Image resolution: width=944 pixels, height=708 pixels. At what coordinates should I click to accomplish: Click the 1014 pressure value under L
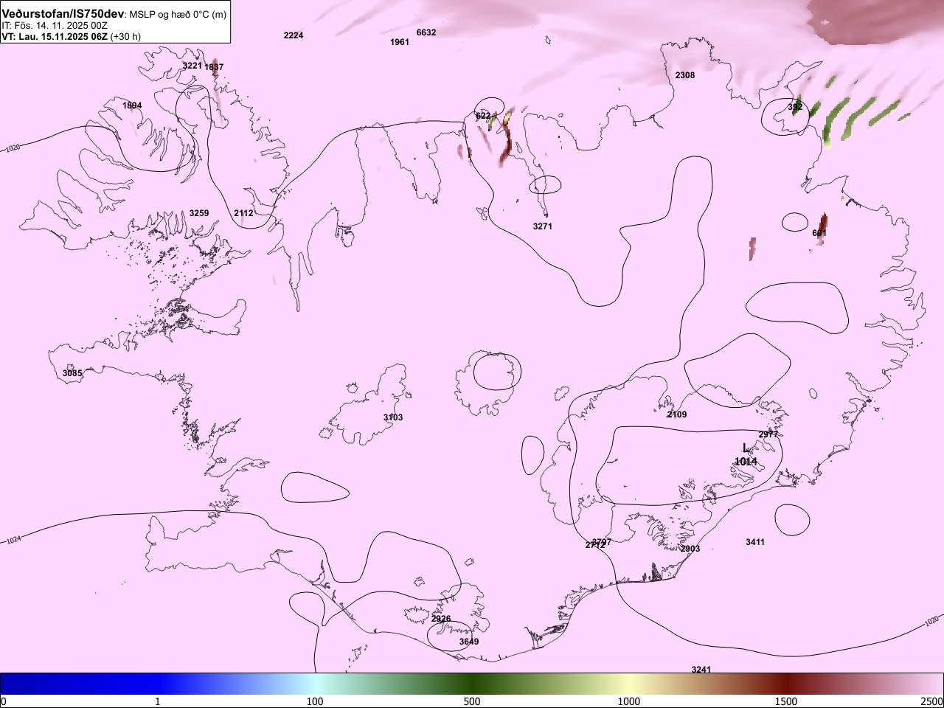pos(746,462)
